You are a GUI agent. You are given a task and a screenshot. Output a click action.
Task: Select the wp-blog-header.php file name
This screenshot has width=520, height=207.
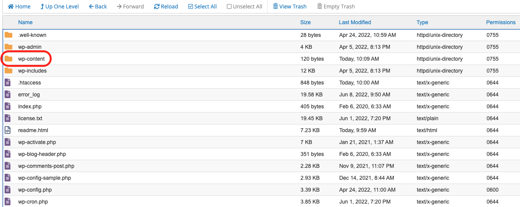pyautogui.click(x=42, y=154)
